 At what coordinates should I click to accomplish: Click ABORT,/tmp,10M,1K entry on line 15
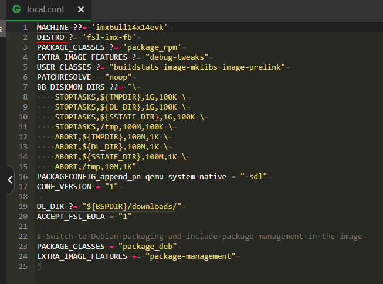click(96, 167)
